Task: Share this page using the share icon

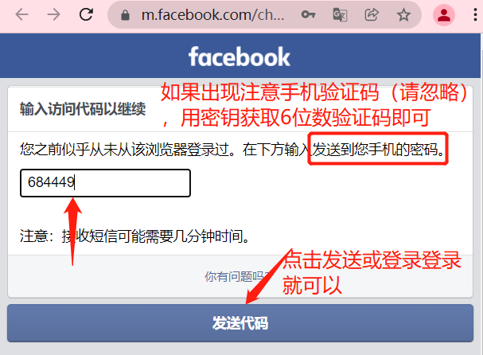Action: point(372,14)
